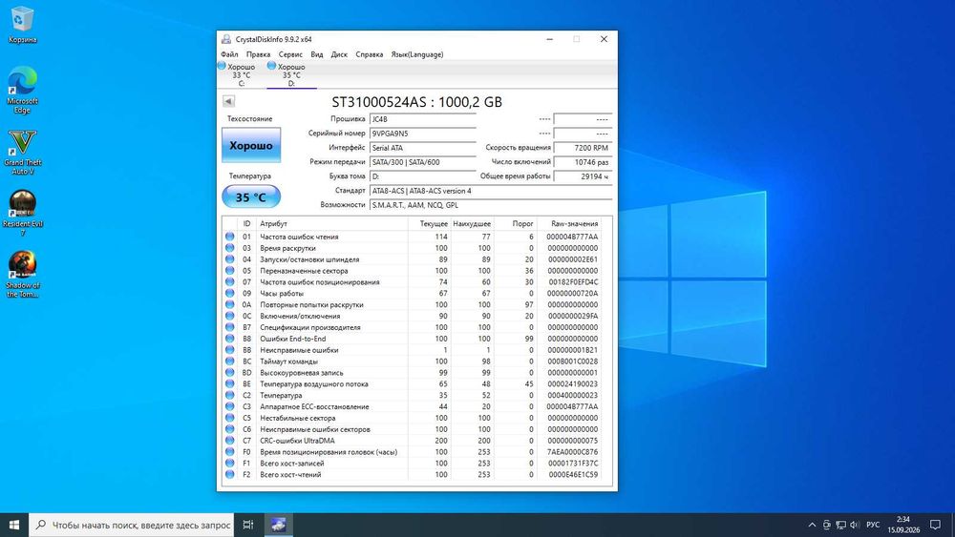Show hidden system tray icons
The width and height of the screenshot is (955, 537).
pos(812,525)
